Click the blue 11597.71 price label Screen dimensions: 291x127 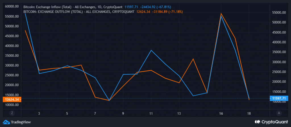click(x=280, y=98)
